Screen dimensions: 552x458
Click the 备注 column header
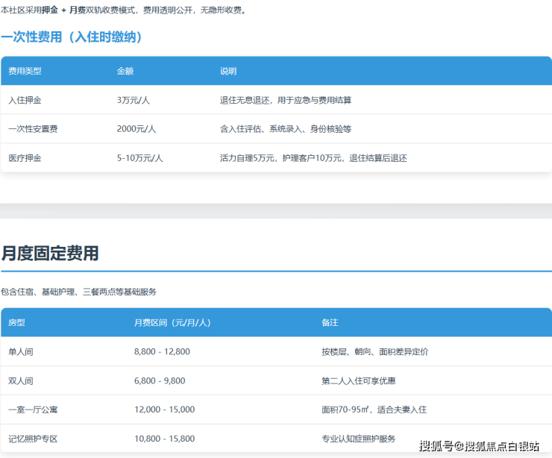pos(330,322)
